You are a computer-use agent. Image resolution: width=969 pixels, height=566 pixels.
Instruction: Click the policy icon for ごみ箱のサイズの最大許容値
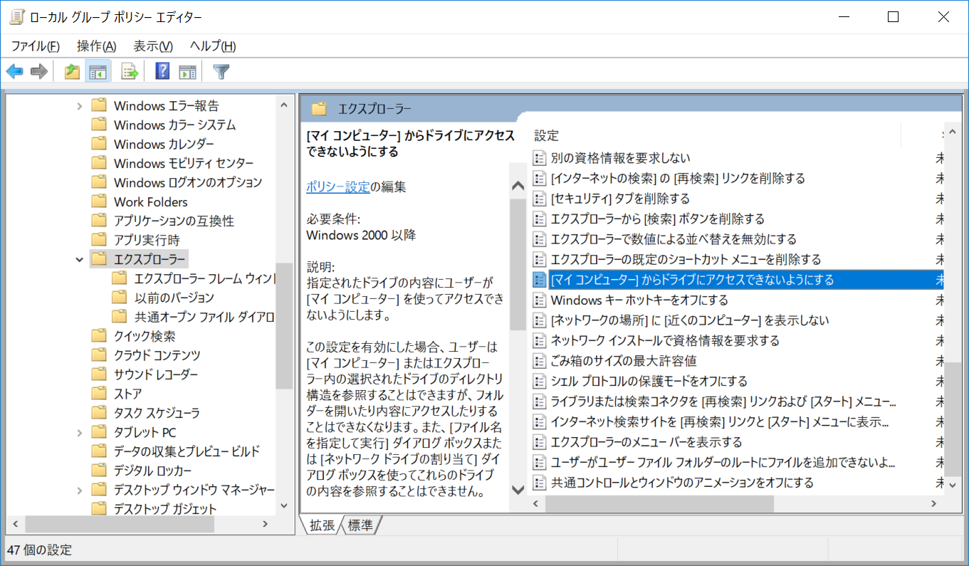pos(540,361)
